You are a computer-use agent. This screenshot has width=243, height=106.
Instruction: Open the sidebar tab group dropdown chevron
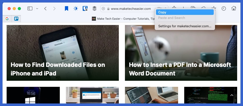tap(37, 9)
